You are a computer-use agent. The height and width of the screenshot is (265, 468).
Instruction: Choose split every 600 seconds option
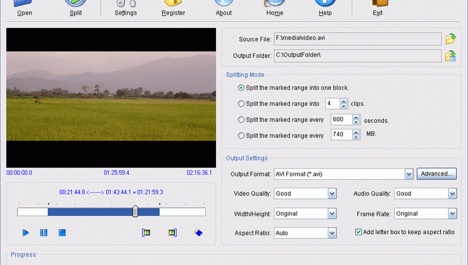(x=242, y=120)
